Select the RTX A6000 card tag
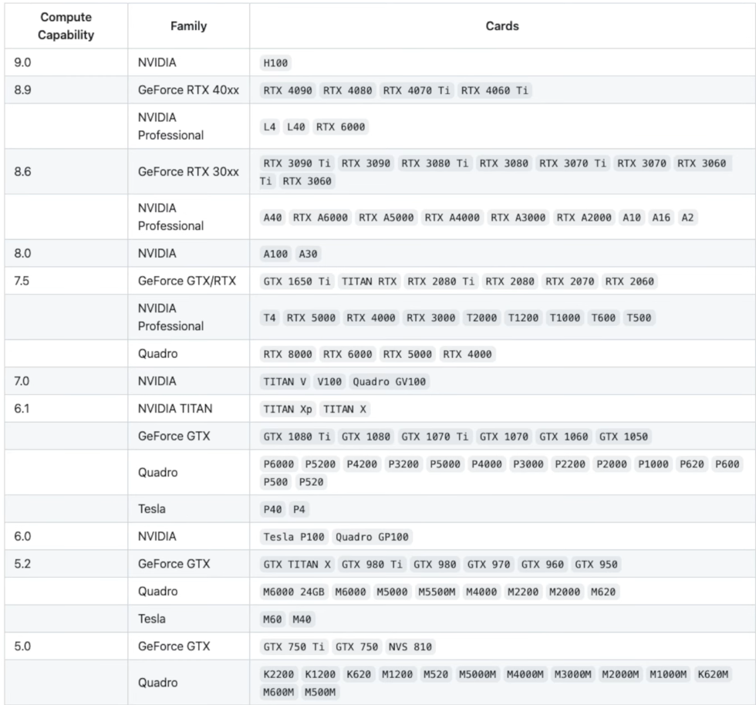Viewport: 756px width, 705px height. 320,218
